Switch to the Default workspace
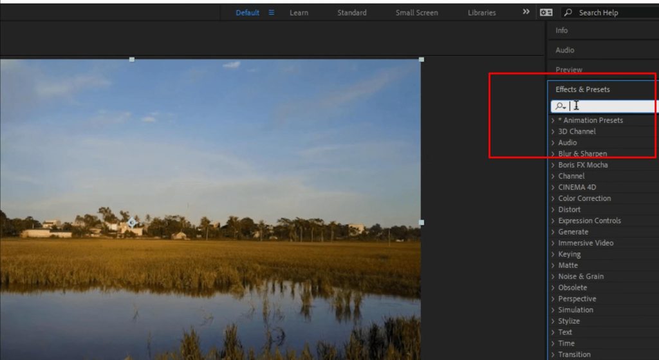This screenshot has width=659, height=360. [248, 13]
